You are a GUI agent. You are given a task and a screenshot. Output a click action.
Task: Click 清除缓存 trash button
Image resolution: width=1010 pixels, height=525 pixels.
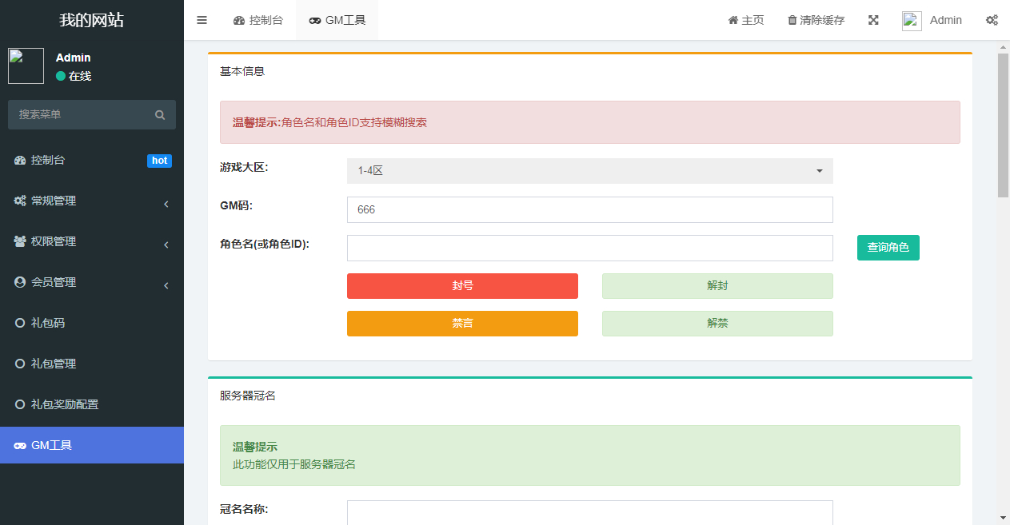[x=816, y=20]
